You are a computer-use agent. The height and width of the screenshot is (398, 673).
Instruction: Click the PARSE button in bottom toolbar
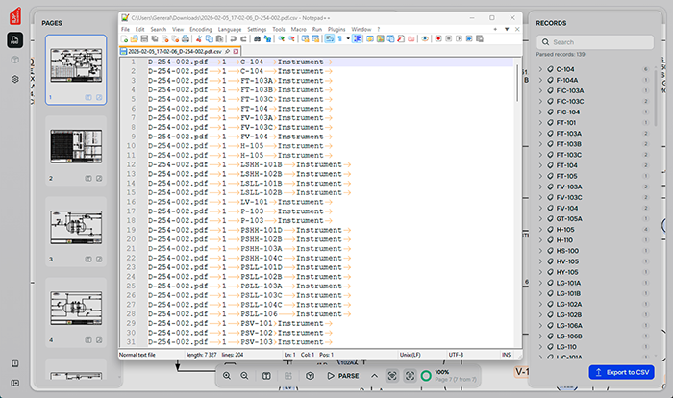coord(343,376)
